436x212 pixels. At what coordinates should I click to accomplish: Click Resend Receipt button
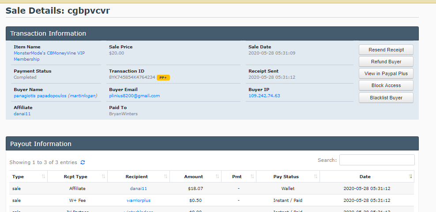coord(386,50)
